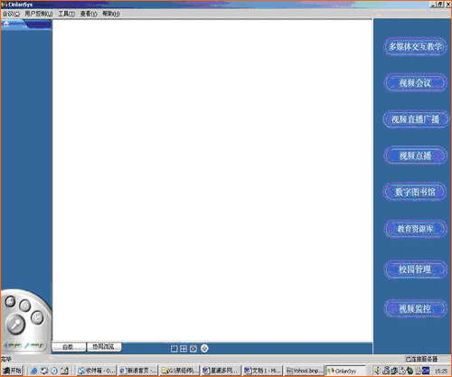Viewport: 452px width, 377px height.
Task: Open 视频点播 module
Action: 415,156
